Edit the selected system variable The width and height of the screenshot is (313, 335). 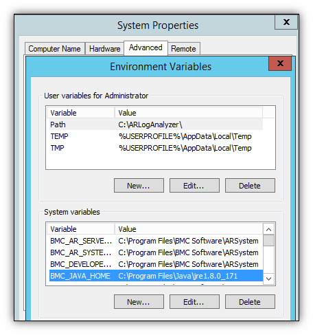click(x=194, y=302)
